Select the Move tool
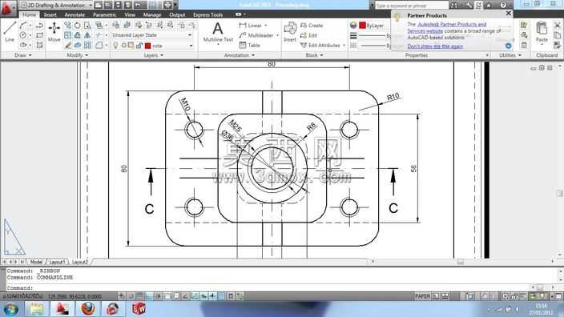Viewport: 564px width, 317px height. click(x=54, y=32)
